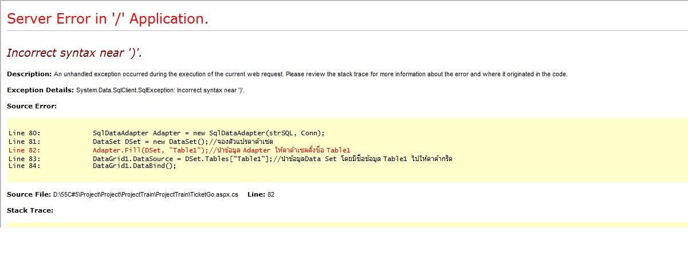
Task: Click the bold 'Line:' label beside the path
Action: pos(256,194)
